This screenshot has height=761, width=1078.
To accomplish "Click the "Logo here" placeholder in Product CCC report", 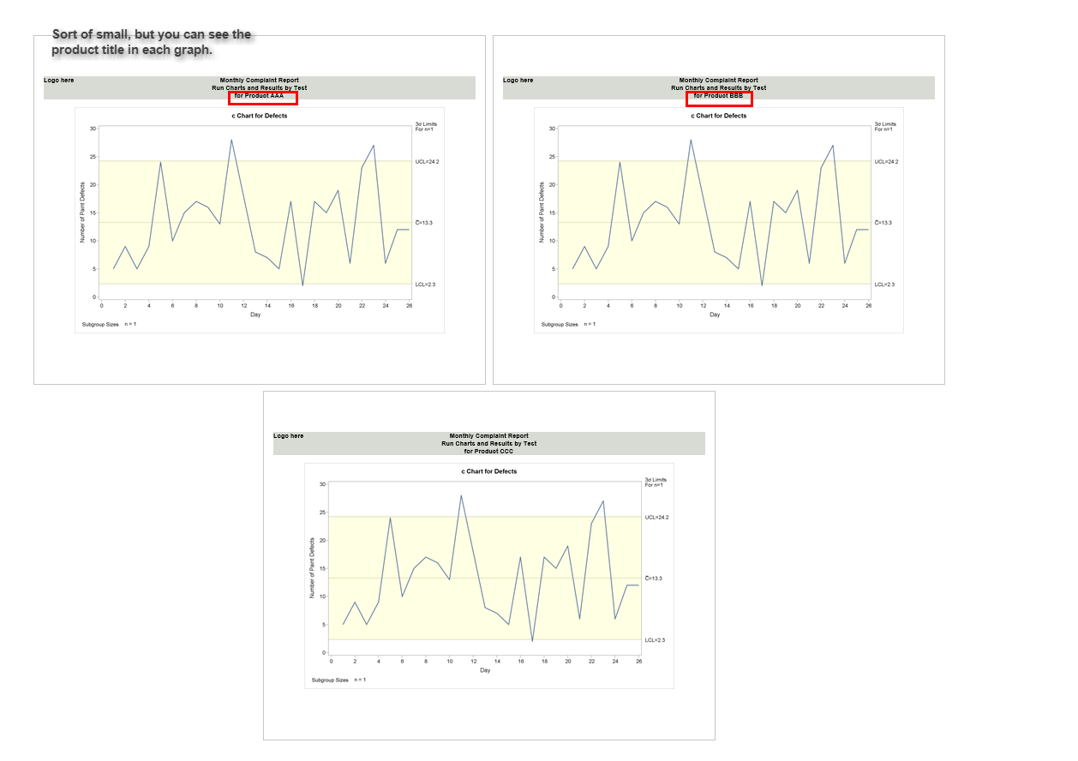I will [x=287, y=435].
